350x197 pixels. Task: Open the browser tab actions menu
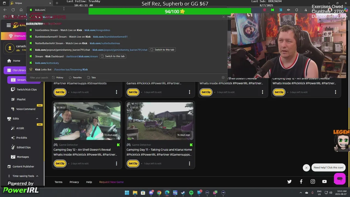click(x=4, y=3)
